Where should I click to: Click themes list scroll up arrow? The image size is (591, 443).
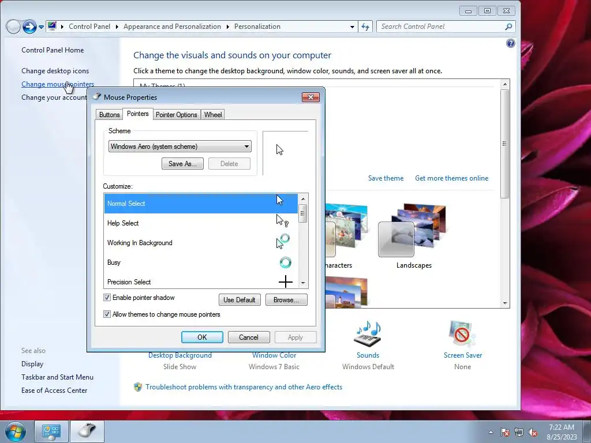click(x=504, y=84)
